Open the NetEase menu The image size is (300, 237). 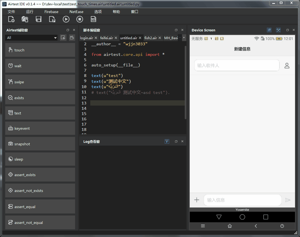click(x=76, y=12)
